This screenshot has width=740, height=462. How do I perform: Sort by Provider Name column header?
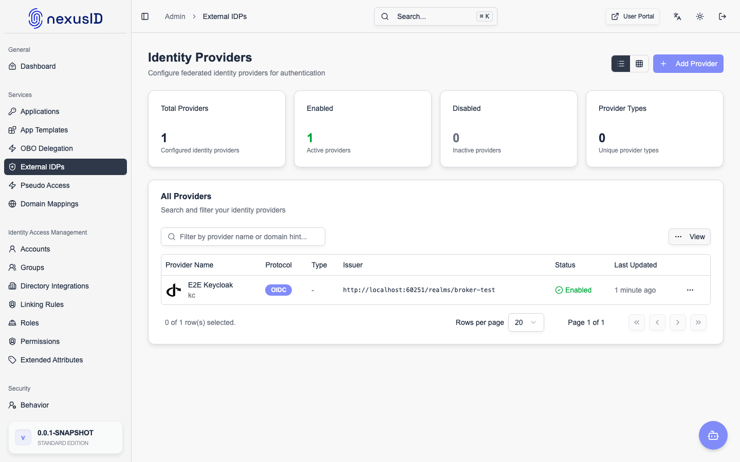pyautogui.click(x=189, y=265)
